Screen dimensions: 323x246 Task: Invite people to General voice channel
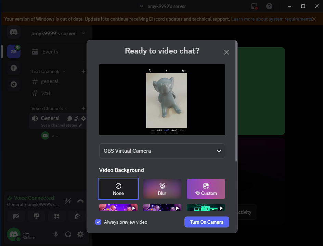[77, 118]
